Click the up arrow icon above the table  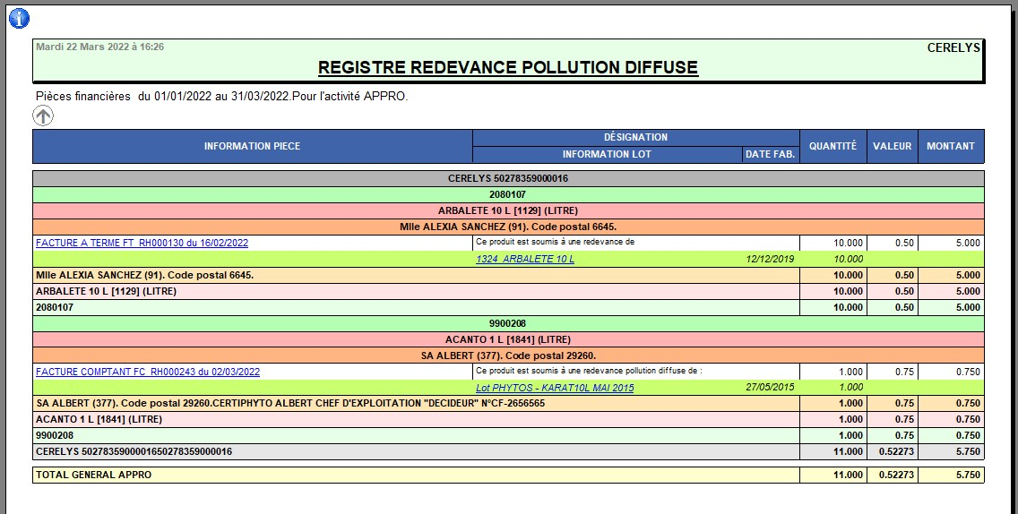coord(43,116)
